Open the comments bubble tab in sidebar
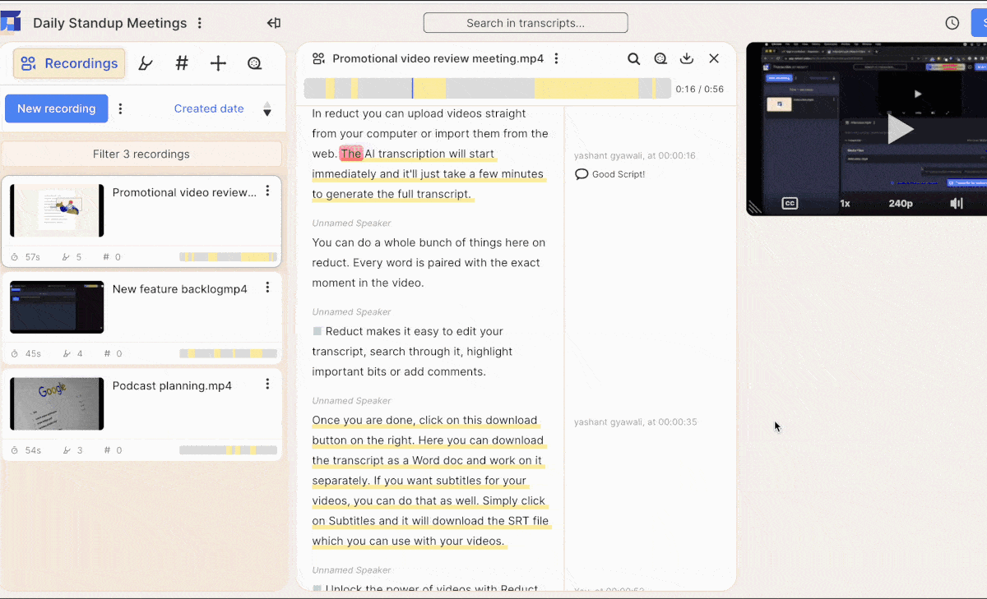Screen dimensions: 987x599 (x=254, y=63)
